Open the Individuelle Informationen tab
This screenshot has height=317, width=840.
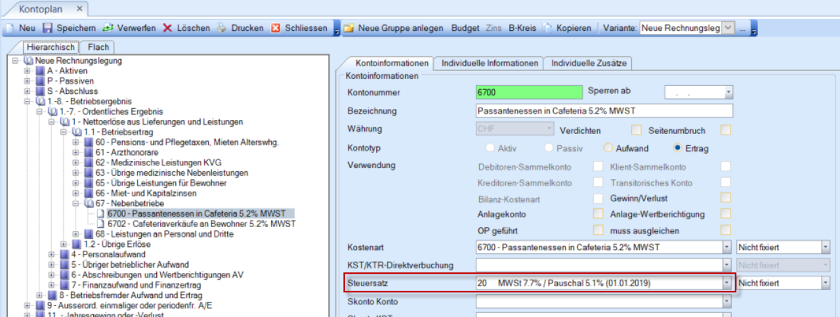tap(490, 63)
